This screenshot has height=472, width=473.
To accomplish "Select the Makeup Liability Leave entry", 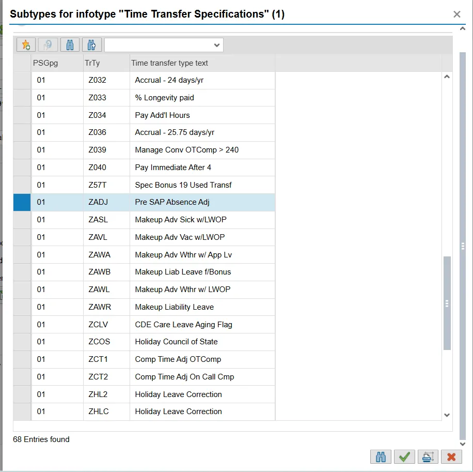I will coord(174,307).
